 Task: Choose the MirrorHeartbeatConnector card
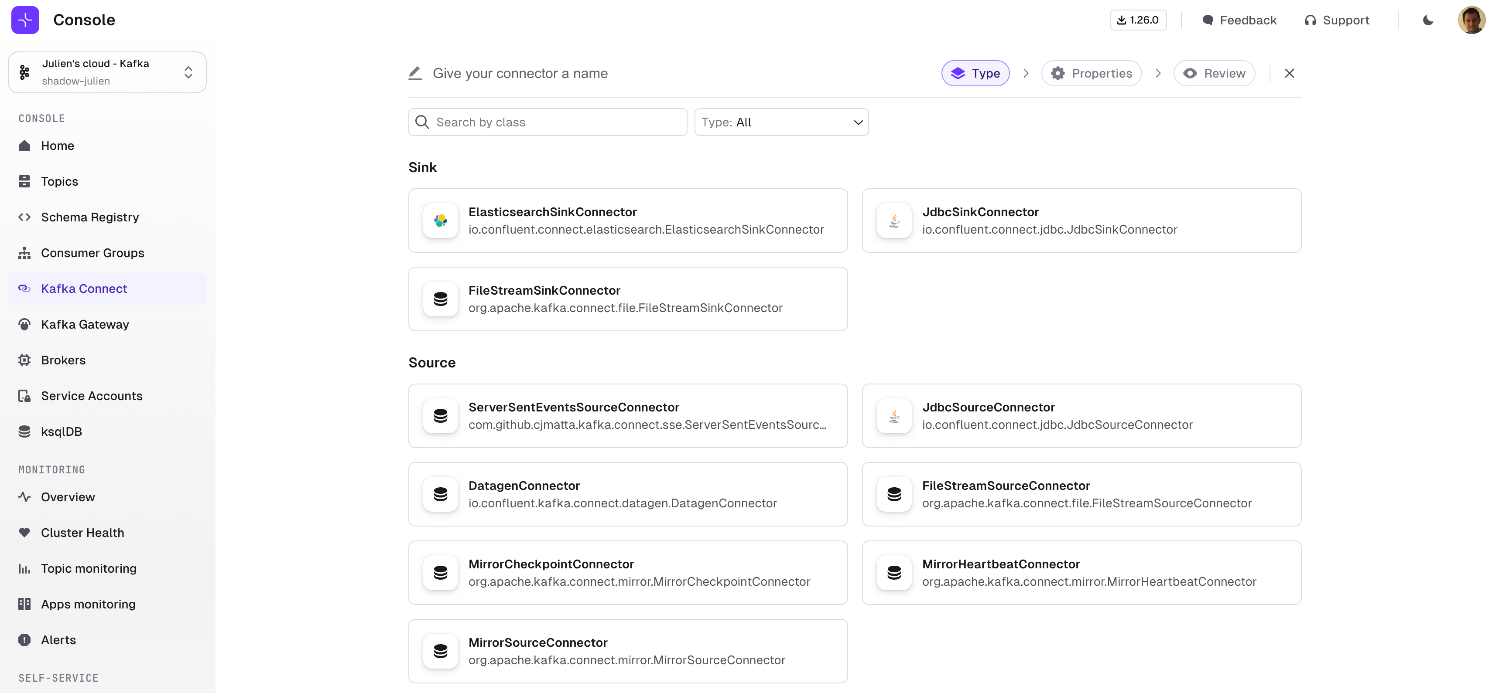pyautogui.click(x=1081, y=573)
